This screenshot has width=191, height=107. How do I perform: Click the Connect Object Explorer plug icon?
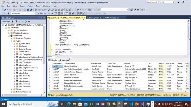click(13, 21)
